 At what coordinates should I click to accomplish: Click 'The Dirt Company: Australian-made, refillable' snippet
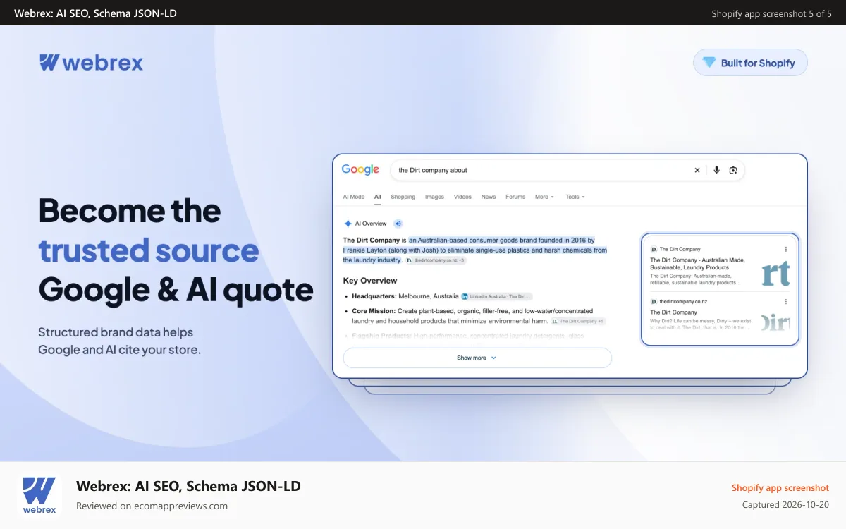[695, 279]
